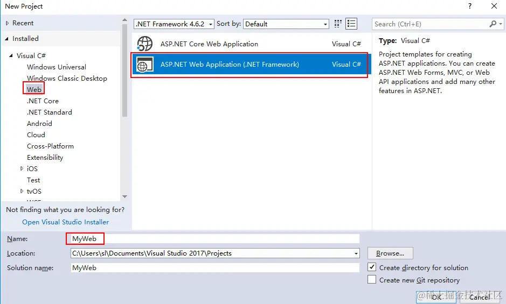506x304 pixels.
Task: Focus the Solution name field
Action: click(215, 267)
